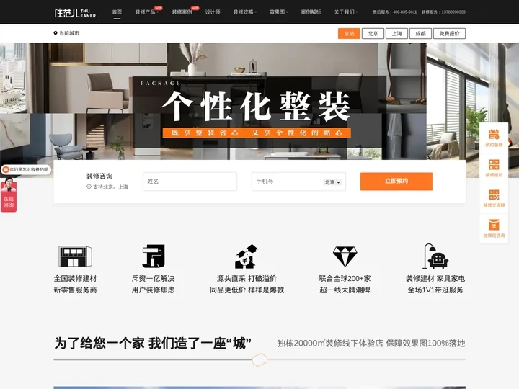Click the orange 立即预约 button
The image size is (519, 389).
click(x=396, y=182)
